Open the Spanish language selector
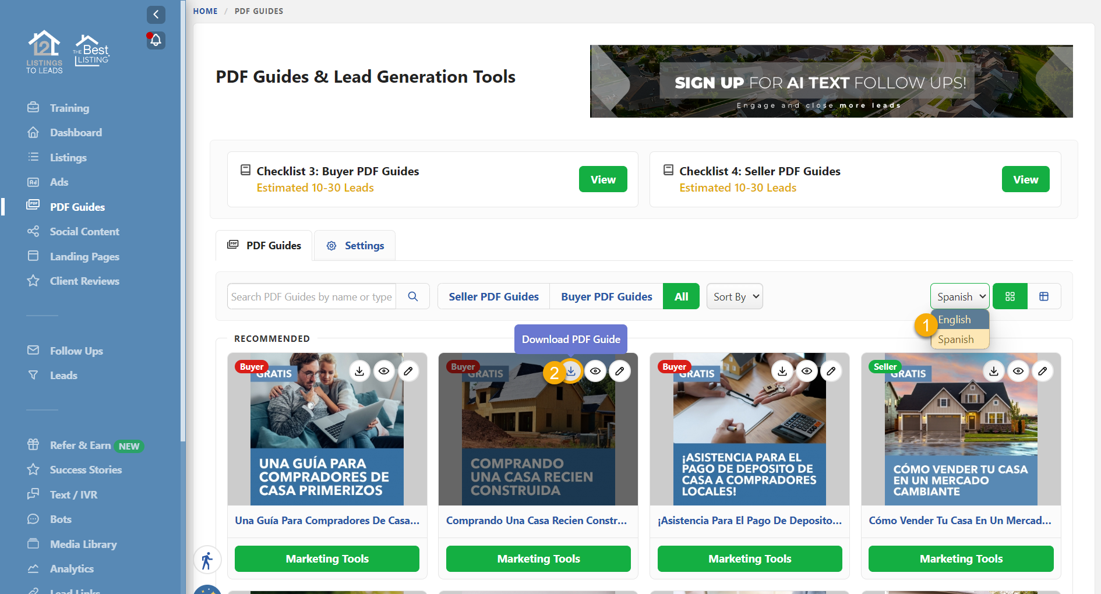Screen dimensions: 1101x594 (959, 296)
